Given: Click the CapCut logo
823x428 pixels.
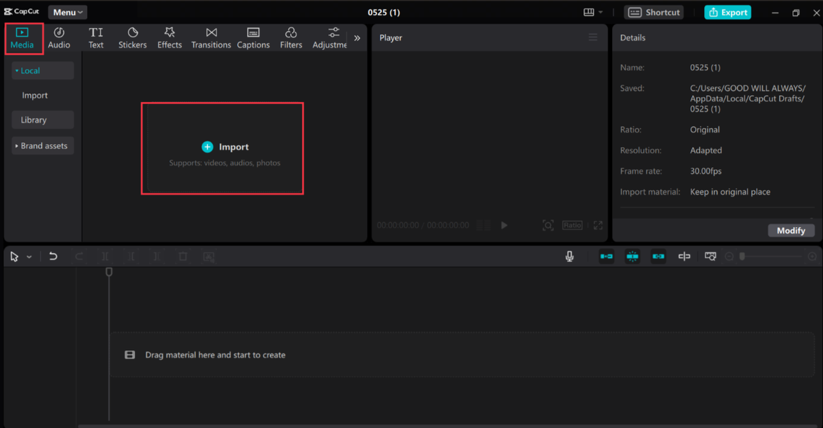Looking at the screenshot, I should [21, 12].
